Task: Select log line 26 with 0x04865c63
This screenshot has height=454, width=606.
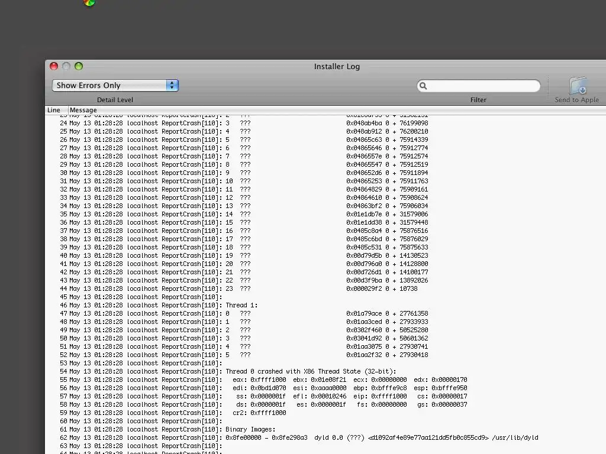Action: coord(325,140)
